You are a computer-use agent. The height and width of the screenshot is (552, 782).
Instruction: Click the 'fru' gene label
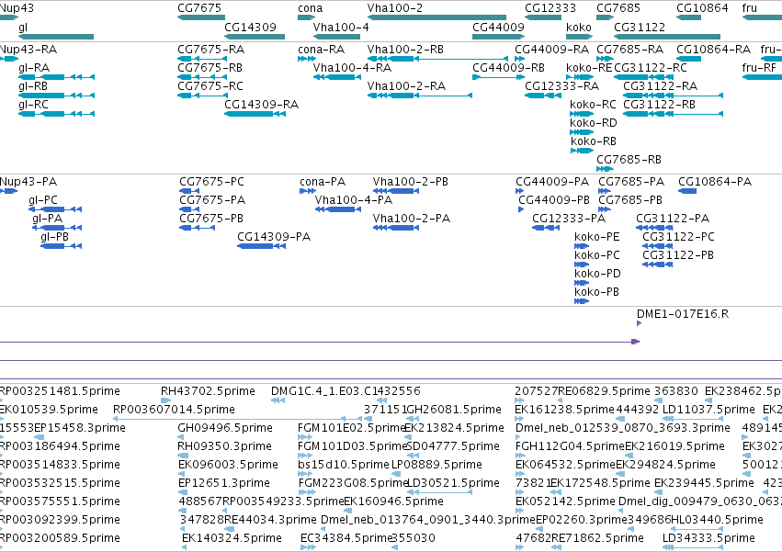750,8
